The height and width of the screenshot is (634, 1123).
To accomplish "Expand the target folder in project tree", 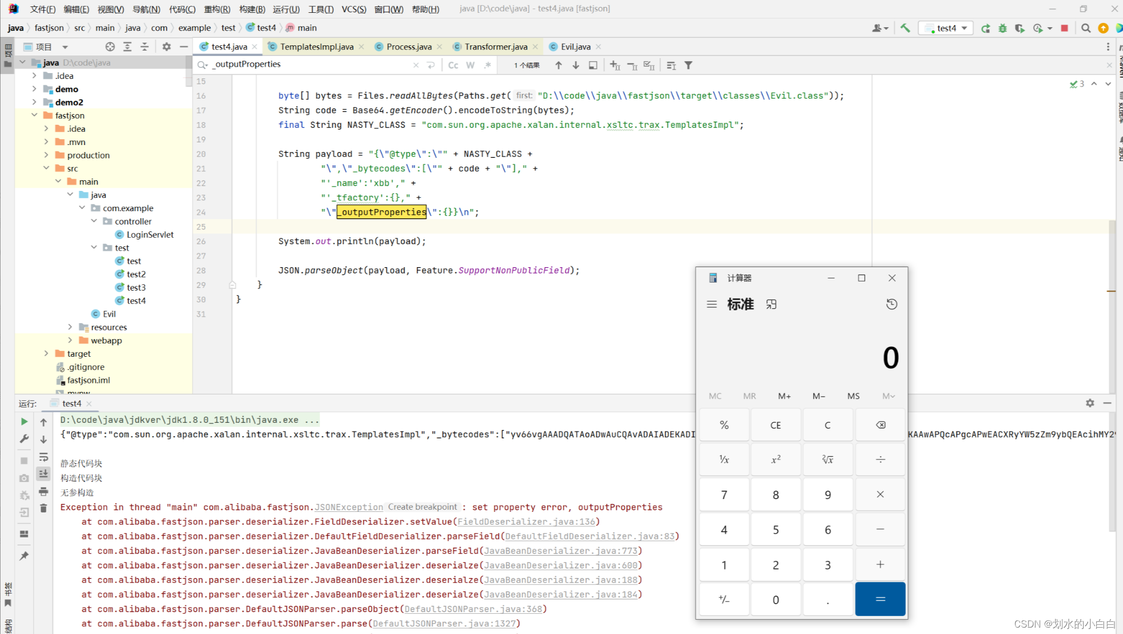I will click(x=46, y=354).
